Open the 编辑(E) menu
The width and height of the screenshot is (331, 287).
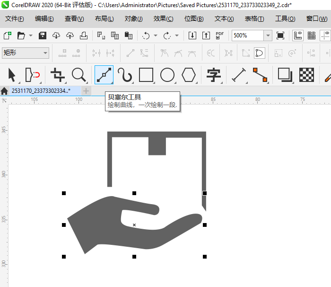pos(44,19)
